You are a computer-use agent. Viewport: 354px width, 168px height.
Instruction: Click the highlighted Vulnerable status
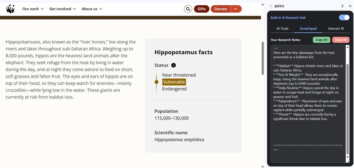pos(174,82)
